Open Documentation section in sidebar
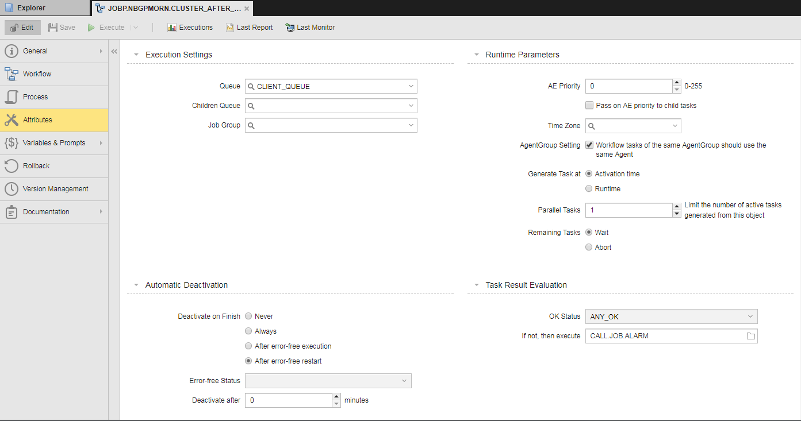This screenshot has width=801, height=421. coord(54,212)
